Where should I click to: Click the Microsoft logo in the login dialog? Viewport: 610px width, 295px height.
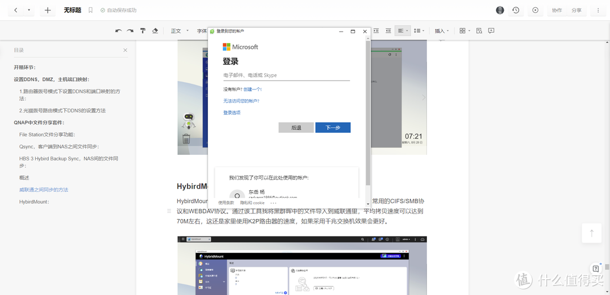[241, 47]
